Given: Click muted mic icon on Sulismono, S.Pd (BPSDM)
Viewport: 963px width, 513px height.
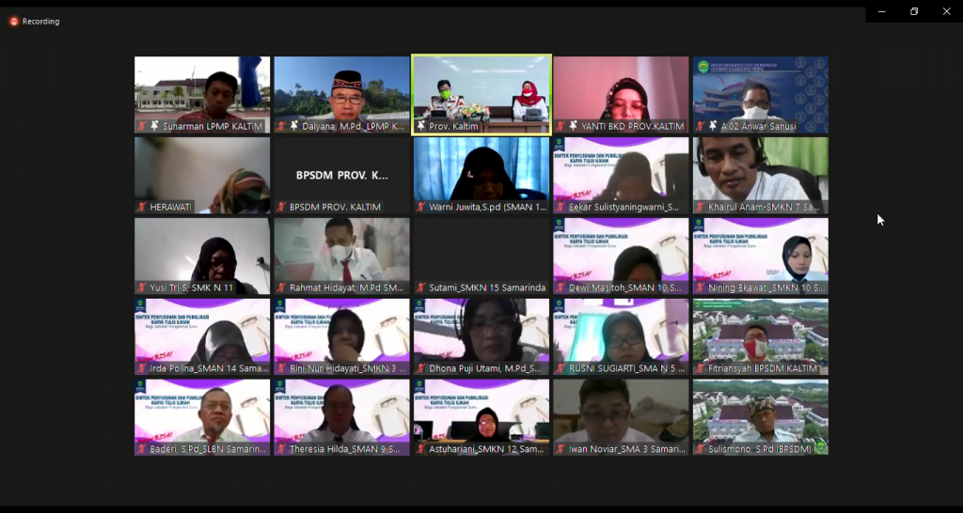Looking at the screenshot, I should (700, 449).
